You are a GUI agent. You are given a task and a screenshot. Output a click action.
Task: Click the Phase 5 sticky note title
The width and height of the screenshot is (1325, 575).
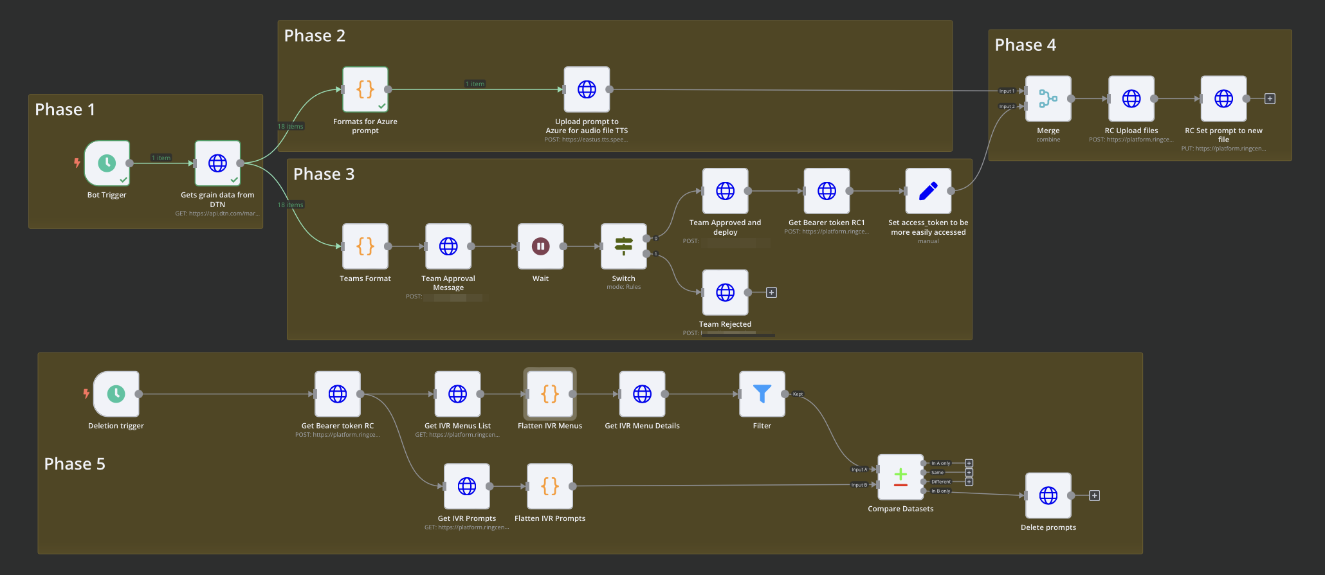point(75,464)
